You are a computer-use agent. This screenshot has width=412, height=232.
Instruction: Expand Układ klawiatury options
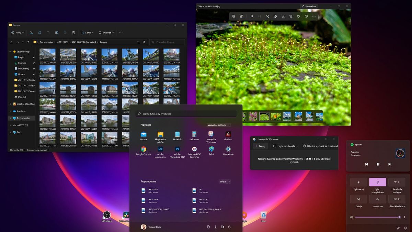399,199
